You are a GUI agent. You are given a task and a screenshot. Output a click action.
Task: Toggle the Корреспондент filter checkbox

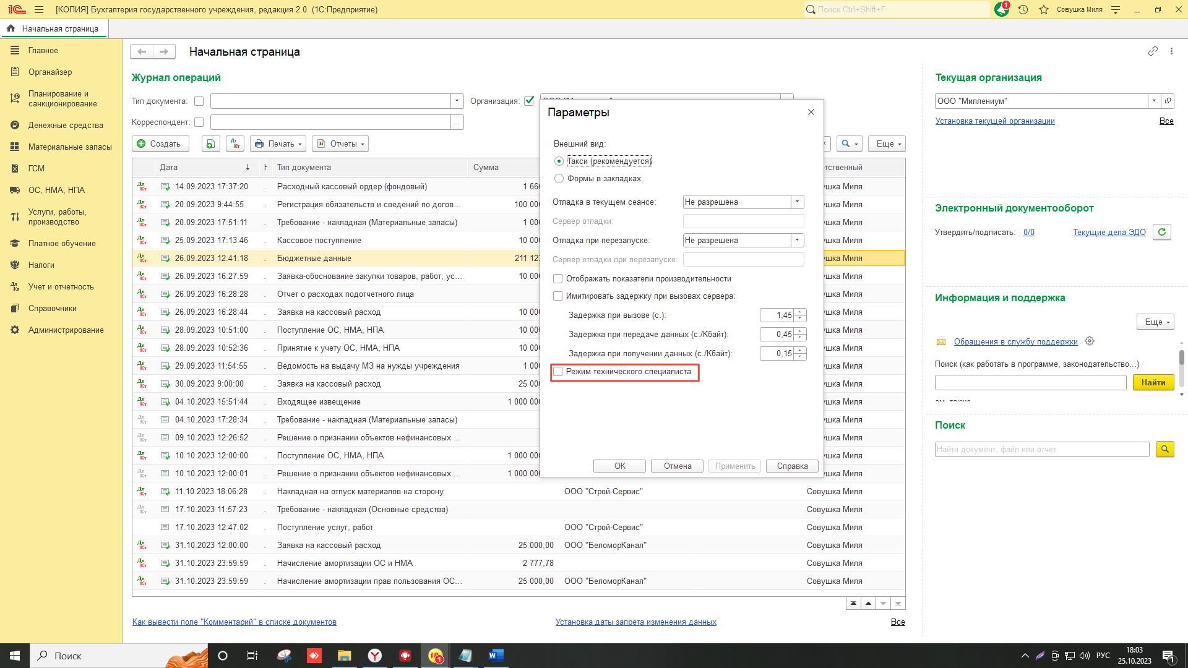point(199,122)
